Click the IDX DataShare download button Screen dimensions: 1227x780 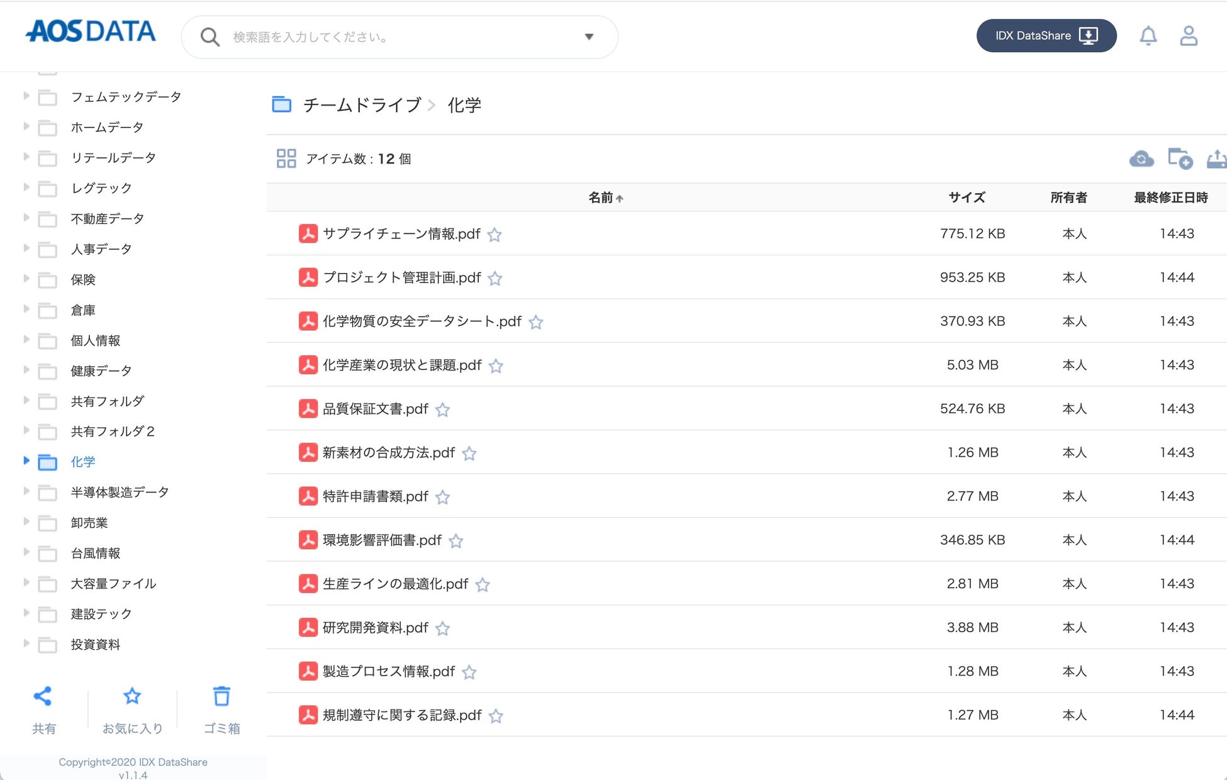[1046, 36]
